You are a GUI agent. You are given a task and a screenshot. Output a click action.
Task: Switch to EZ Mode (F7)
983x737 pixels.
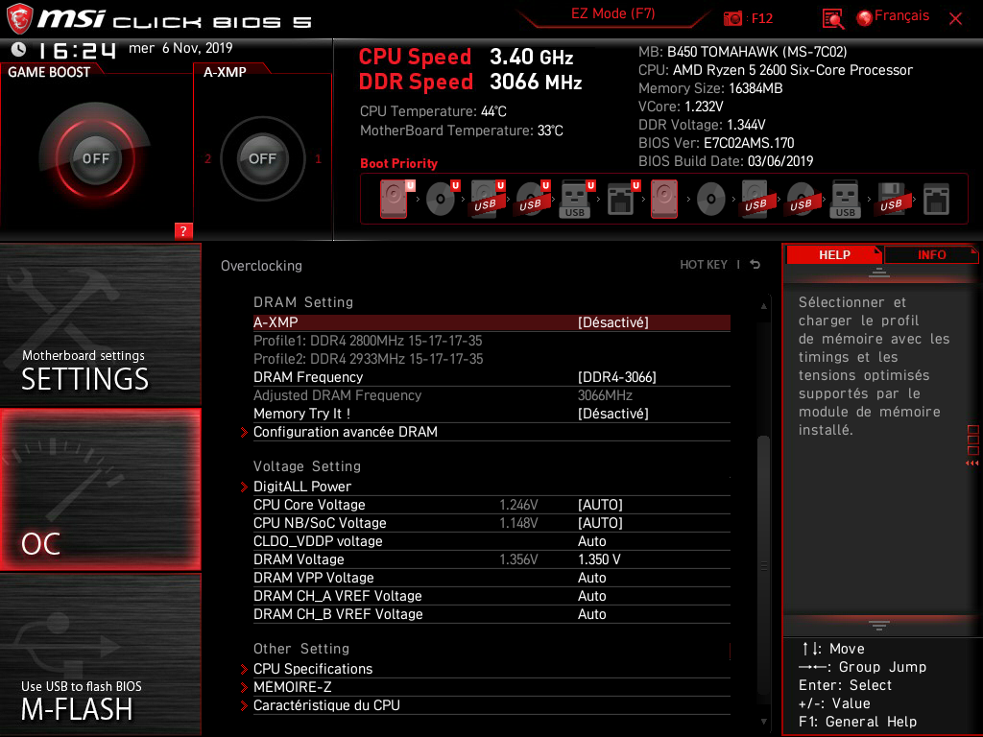(x=612, y=13)
